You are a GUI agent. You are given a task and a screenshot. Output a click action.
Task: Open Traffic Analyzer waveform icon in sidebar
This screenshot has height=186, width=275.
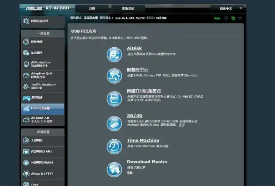pos(26,86)
